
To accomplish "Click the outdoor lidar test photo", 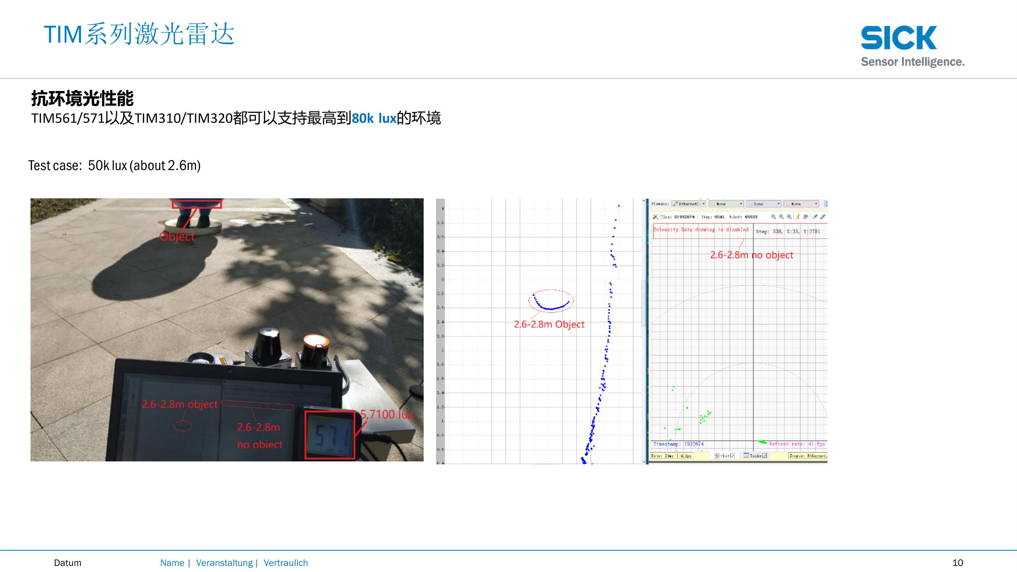I will coord(227,329).
